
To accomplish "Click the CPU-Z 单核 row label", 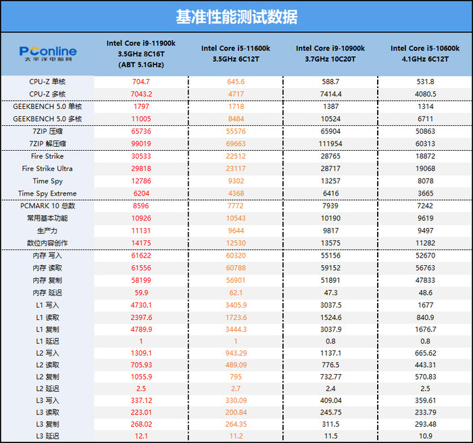I will [x=47, y=81].
